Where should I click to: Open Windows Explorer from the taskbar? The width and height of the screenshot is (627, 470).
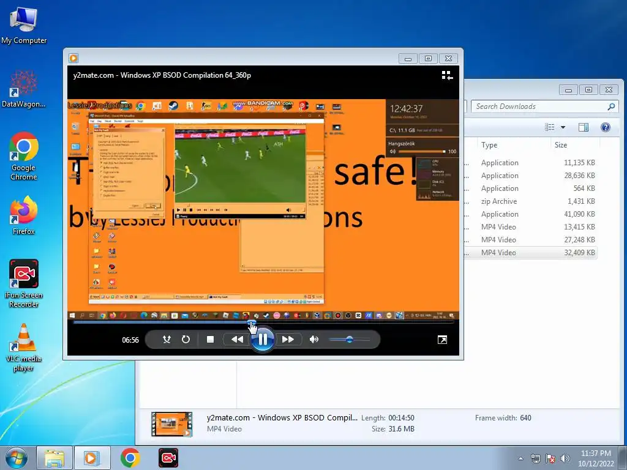point(54,458)
